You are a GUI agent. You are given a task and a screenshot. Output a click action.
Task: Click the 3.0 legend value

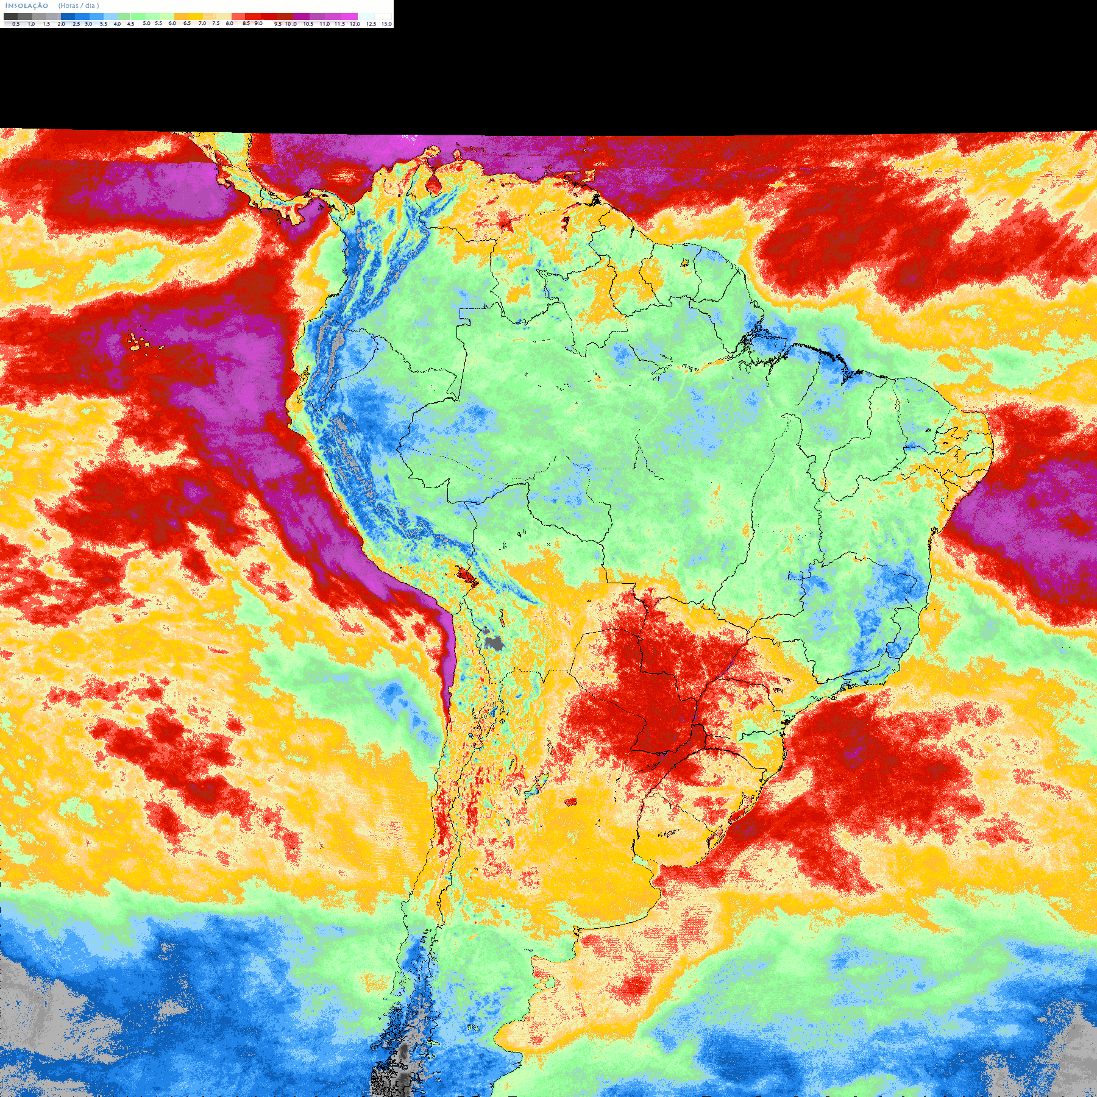pos(88,24)
